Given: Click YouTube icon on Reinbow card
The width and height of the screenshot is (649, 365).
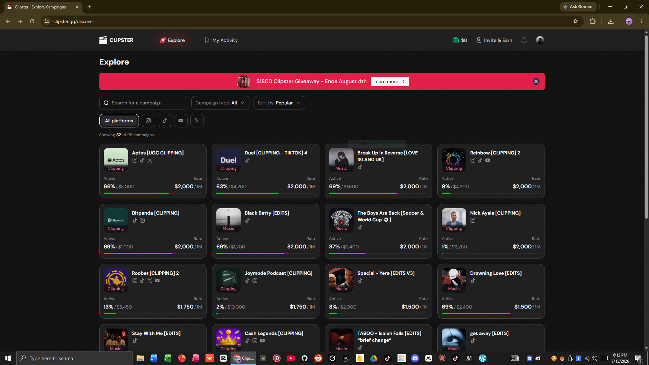Looking at the screenshot, I should (488, 160).
